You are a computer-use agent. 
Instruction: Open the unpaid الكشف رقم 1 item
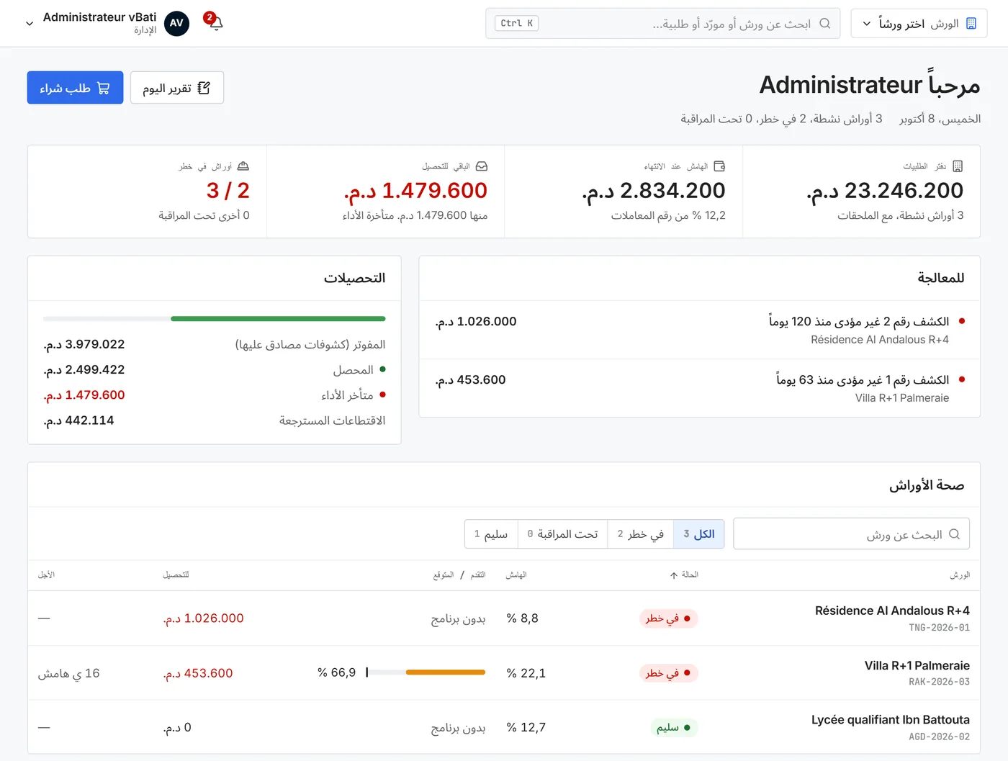700,388
